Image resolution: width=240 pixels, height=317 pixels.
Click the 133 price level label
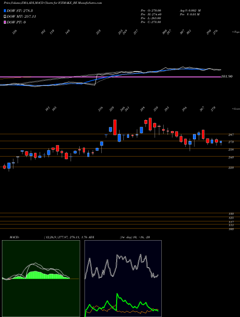pos(231,214)
